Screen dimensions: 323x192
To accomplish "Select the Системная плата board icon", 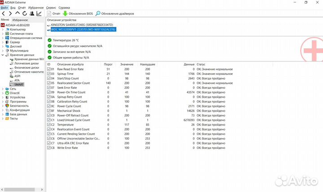I will coord(8,34).
